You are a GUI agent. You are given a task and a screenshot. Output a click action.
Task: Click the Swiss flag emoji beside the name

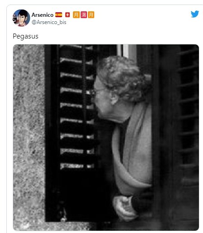coord(68,15)
